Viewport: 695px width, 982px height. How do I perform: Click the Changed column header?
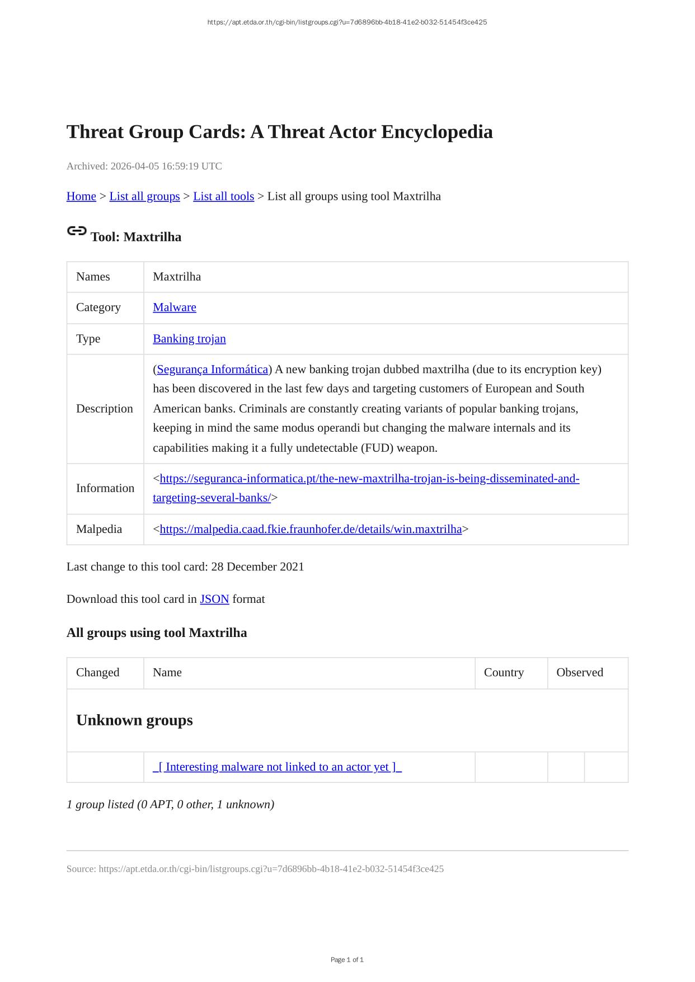pos(98,673)
